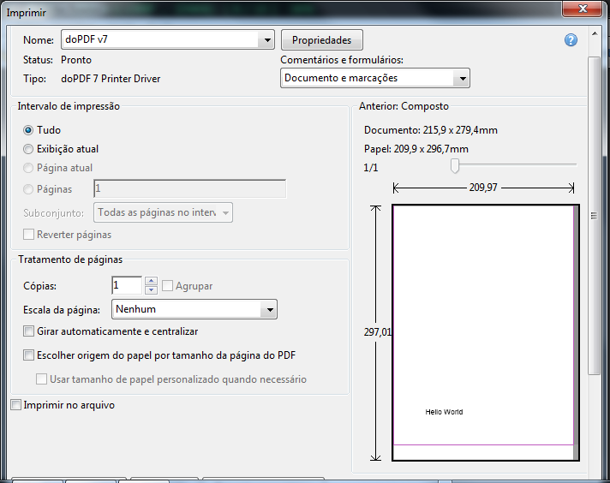610x483 pixels.
Task: Select the Página atual radio option
Action: [x=28, y=168]
